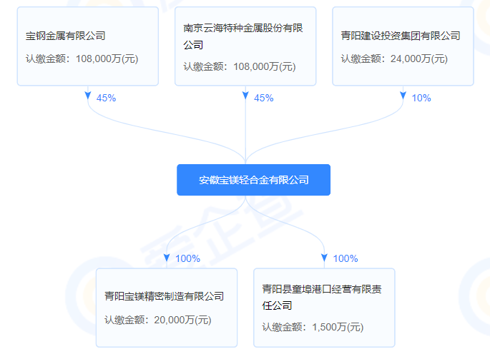The height and width of the screenshot is (354, 490).
Task: Click the 认缴金额 24,000万(元) value
Action: pos(394,59)
